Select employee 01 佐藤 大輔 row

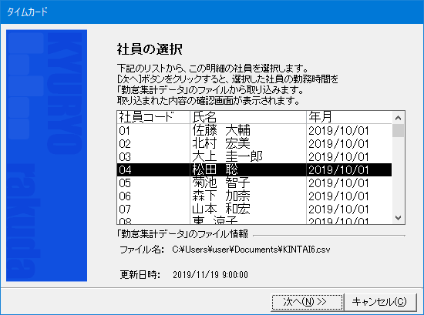tap(254, 131)
